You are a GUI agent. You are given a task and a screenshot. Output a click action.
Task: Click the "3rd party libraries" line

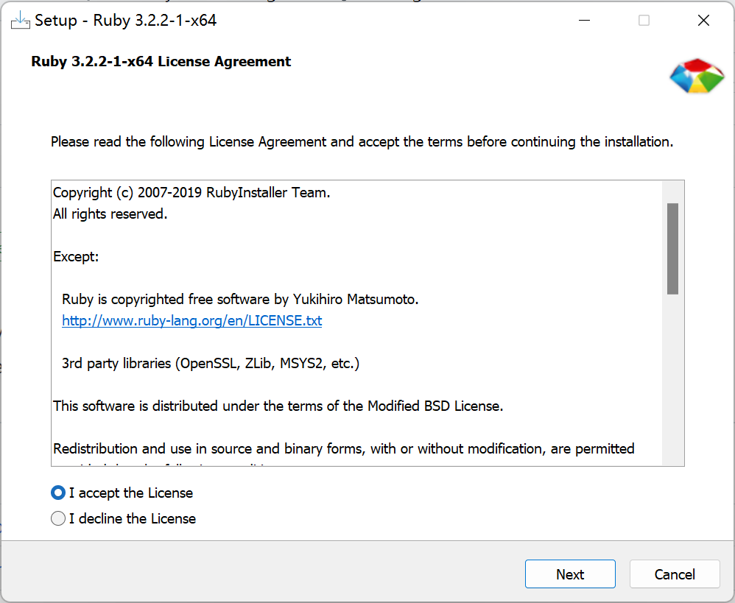(x=211, y=363)
